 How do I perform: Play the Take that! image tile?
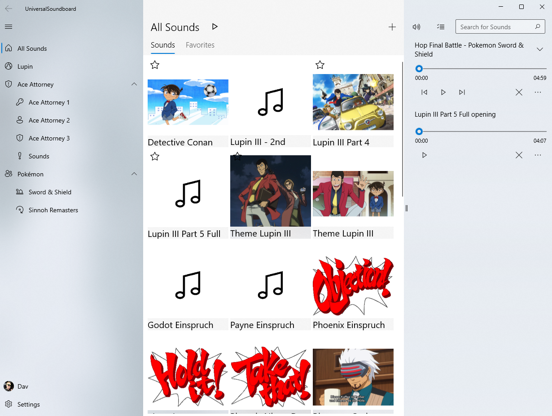271,377
